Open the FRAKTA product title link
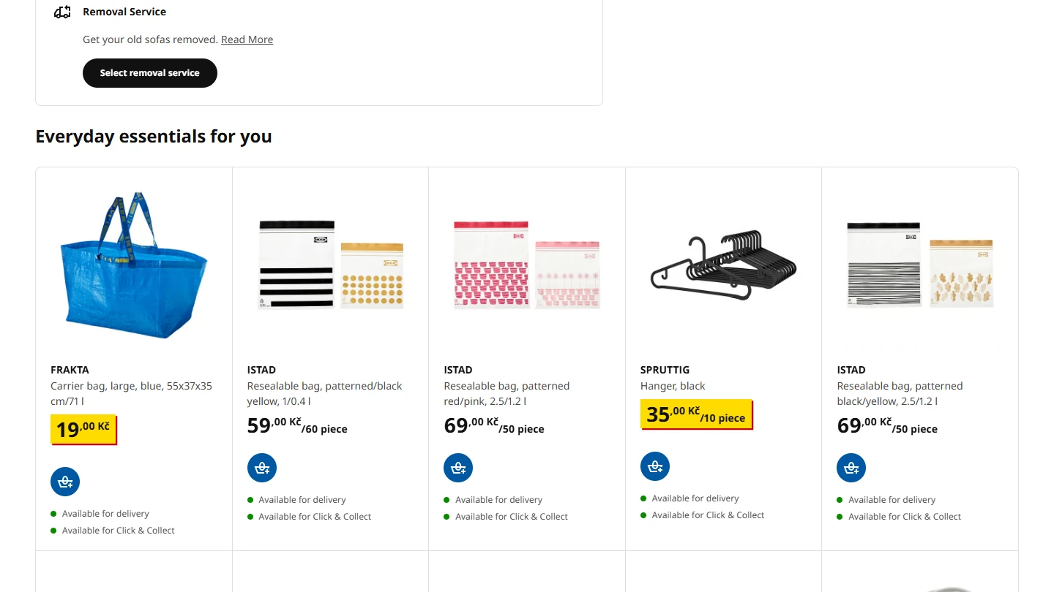Screen dimensions: 1054x592 [x=70, y=370]
